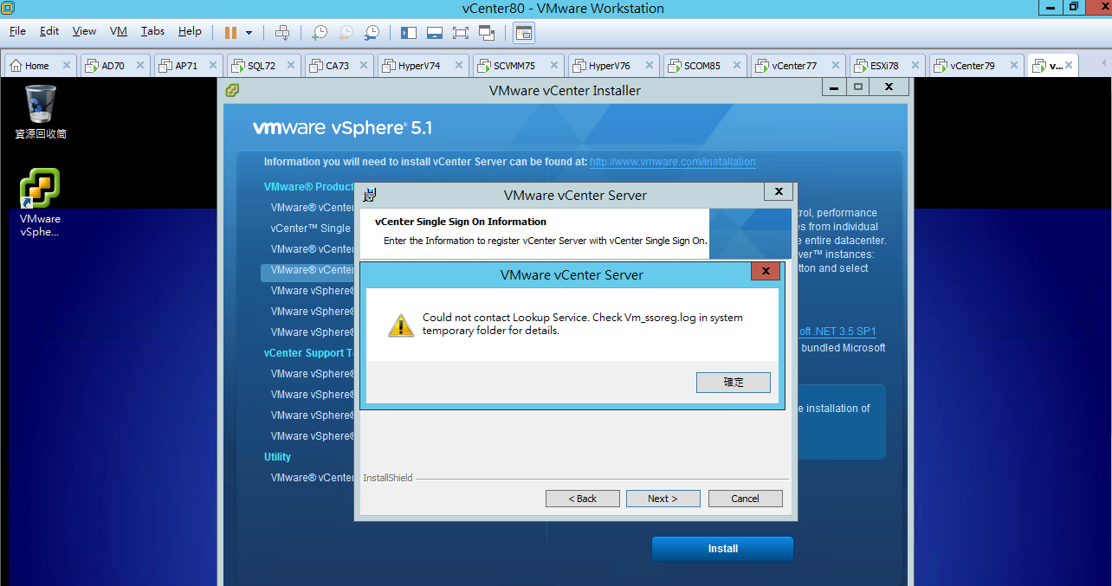Click the console view icon at toolbar end
1112x586 pixels.
(x=523, y=32)
